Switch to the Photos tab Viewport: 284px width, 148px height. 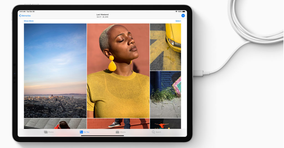coord(49,132)
